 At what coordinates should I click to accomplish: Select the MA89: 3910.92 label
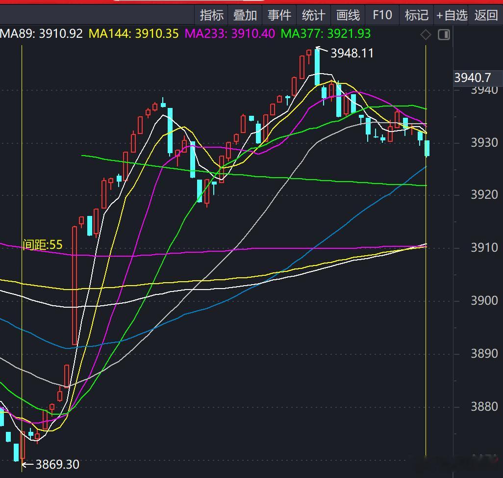(x=41, y=34)
